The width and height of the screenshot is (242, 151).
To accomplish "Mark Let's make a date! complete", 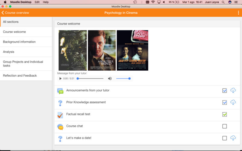I will 224,138.
